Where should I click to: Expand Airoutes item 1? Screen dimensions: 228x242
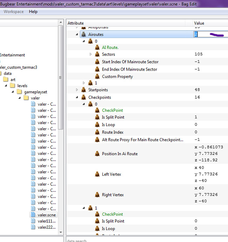tap(84, 83)
